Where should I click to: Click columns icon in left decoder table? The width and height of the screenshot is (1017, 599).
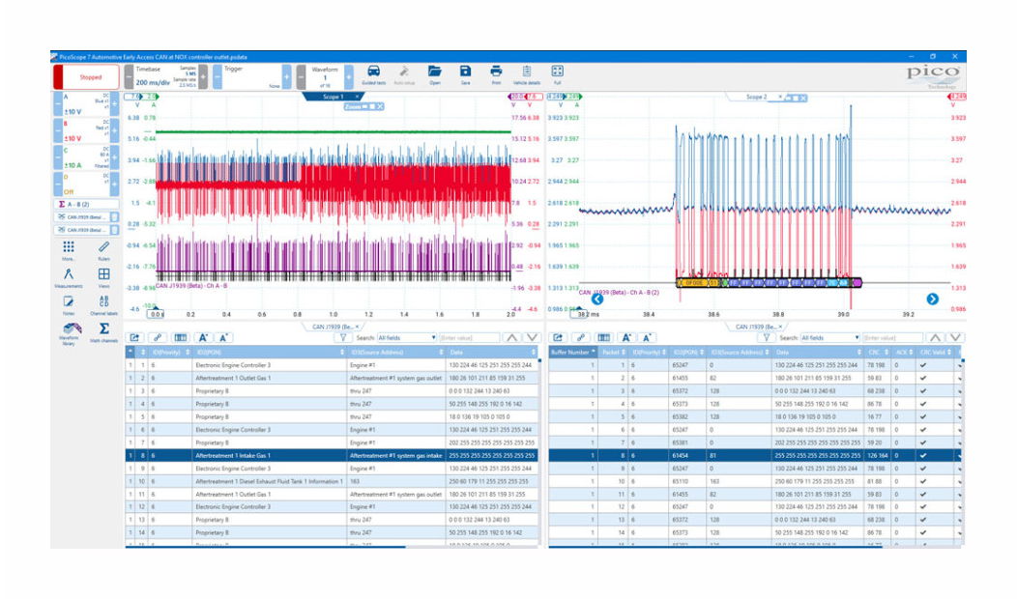tap(181, 338)
